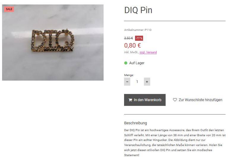Increase quantity with the plus button
The image size is (233, 160).
[x=147, y=81]
